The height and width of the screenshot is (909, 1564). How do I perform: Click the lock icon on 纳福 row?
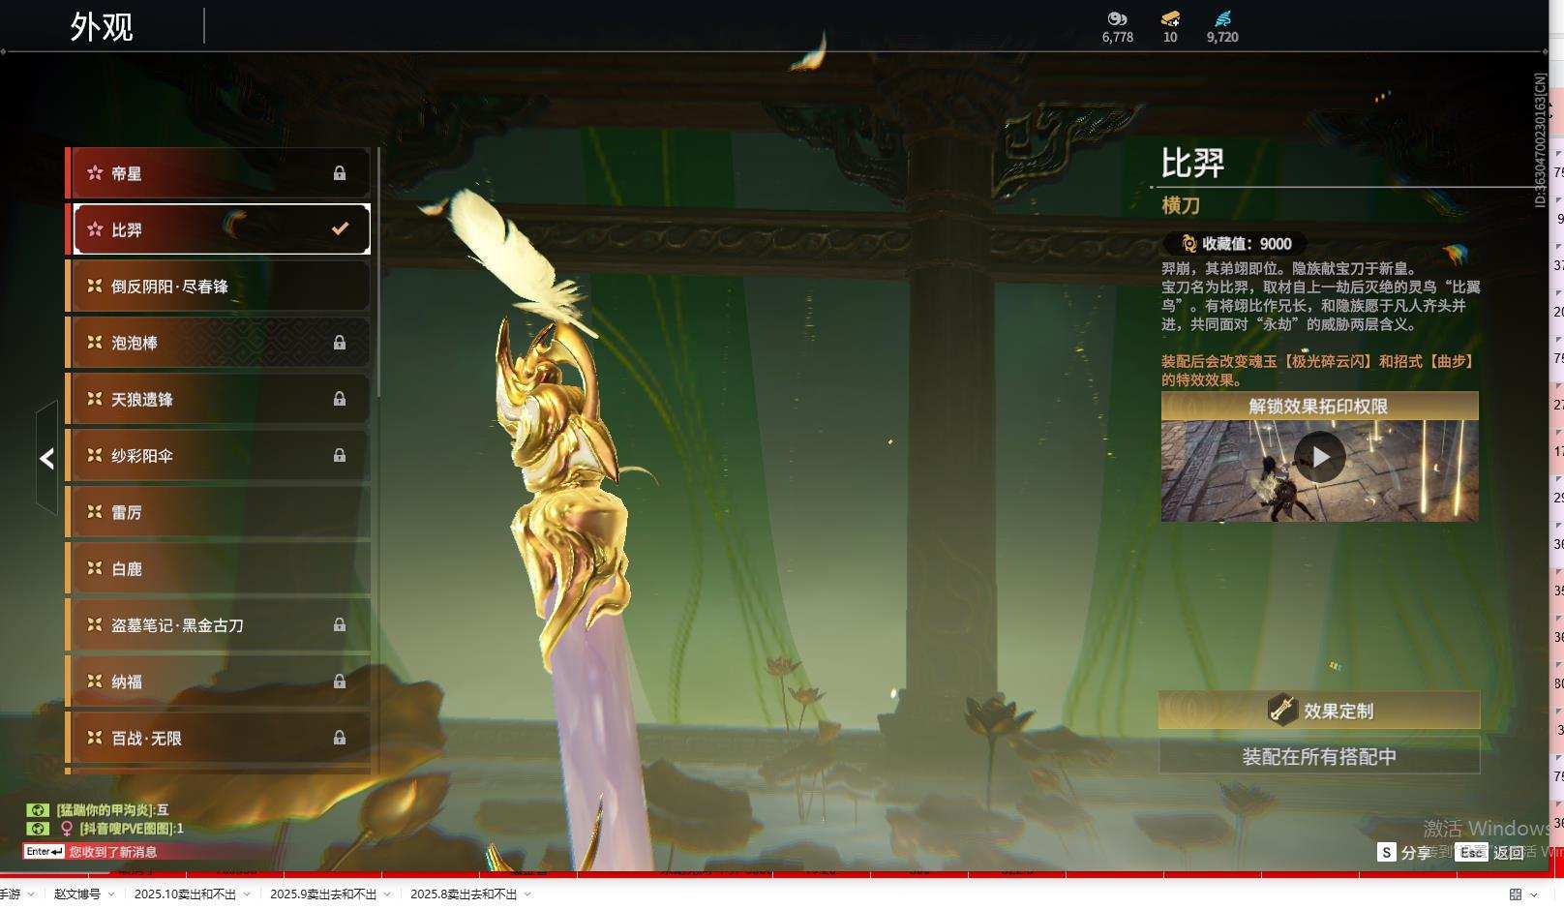(x=340, y=682)
